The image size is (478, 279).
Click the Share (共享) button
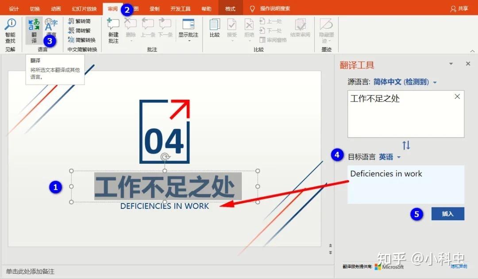459,8
